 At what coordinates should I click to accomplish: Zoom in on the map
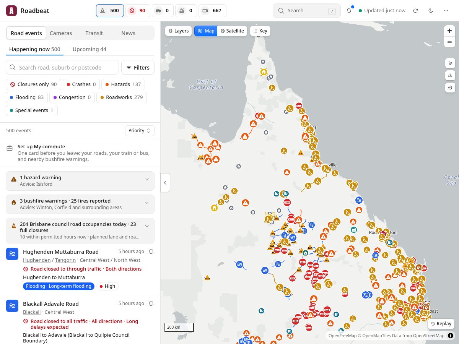[x=449, y=31]
